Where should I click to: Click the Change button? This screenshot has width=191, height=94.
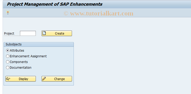coord(57,79)
